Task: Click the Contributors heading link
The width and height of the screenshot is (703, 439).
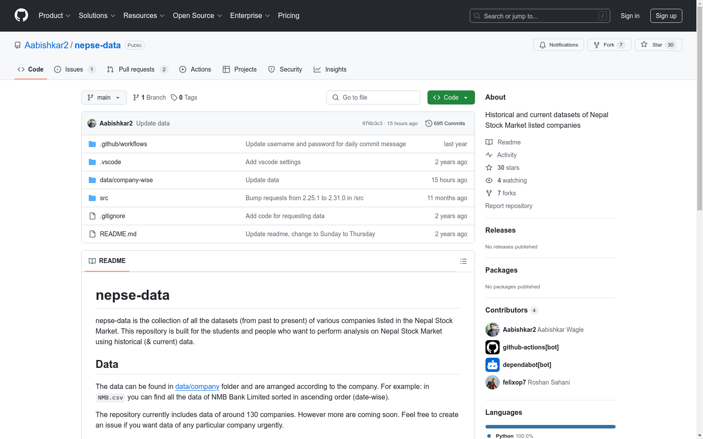Action: pyautogui.click(x=512, y=310)
